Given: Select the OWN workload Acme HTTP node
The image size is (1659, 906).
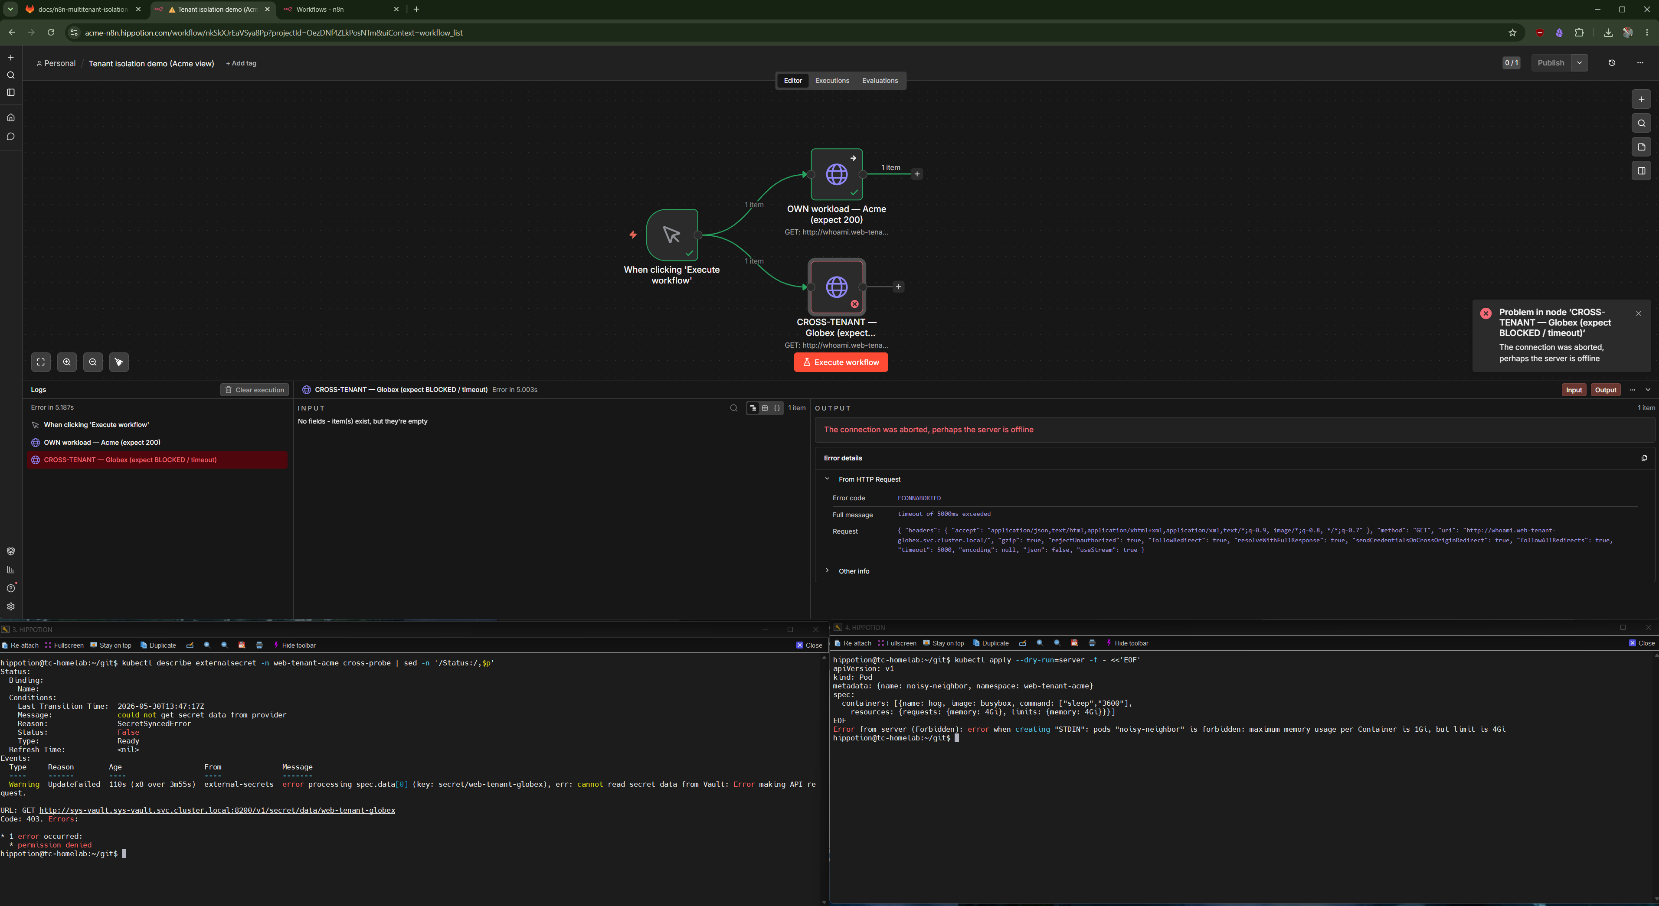Looking at the screenshot, I should point(837,174).
